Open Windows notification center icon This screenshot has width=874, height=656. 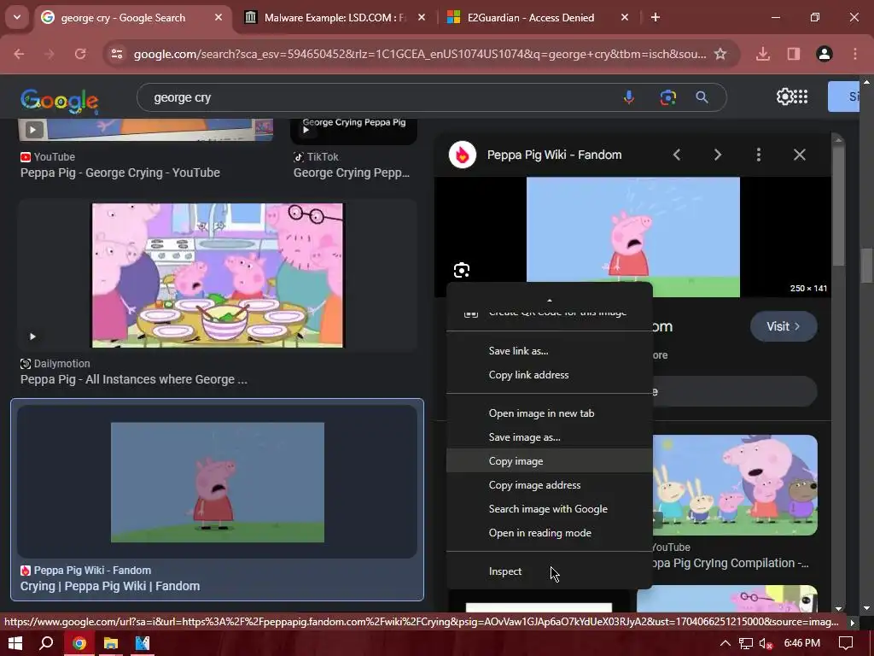846,643
